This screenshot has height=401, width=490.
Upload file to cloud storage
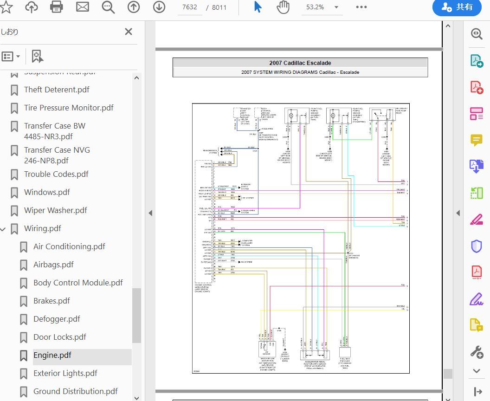pyautogui.click(x=32, y=7)
